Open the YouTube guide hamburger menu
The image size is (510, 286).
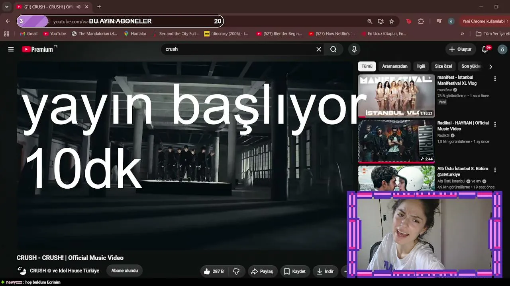click(11, 49)
